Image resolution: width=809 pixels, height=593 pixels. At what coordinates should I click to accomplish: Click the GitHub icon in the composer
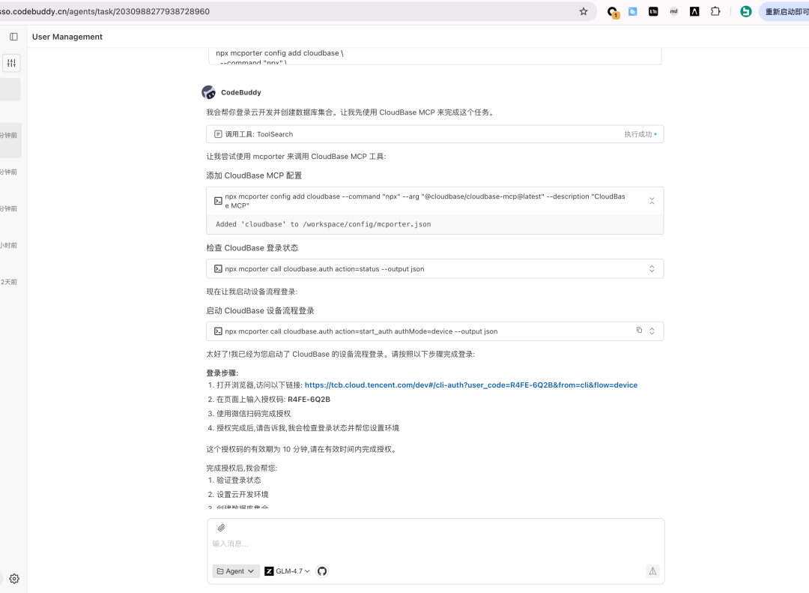coord(322,571)
